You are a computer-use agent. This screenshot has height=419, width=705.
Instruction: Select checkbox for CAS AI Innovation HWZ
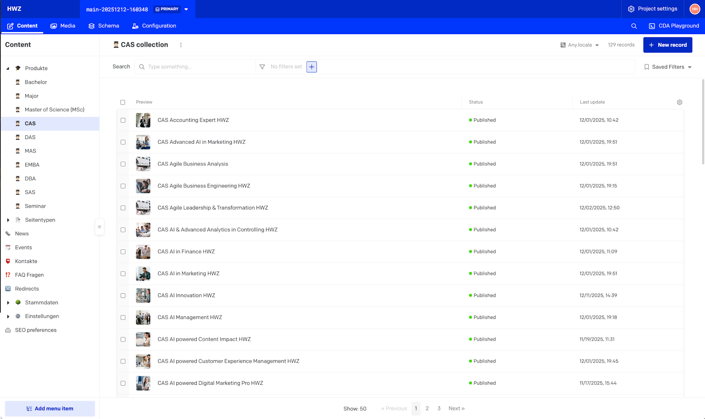pos(123,295)
